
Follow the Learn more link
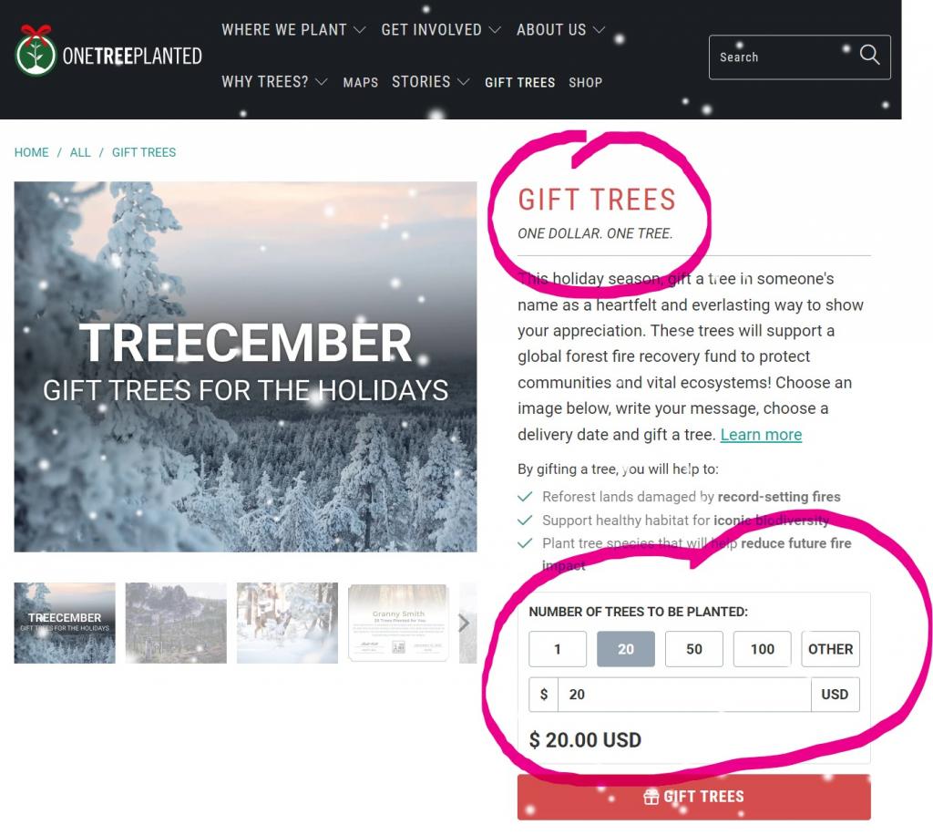[761, 435]
